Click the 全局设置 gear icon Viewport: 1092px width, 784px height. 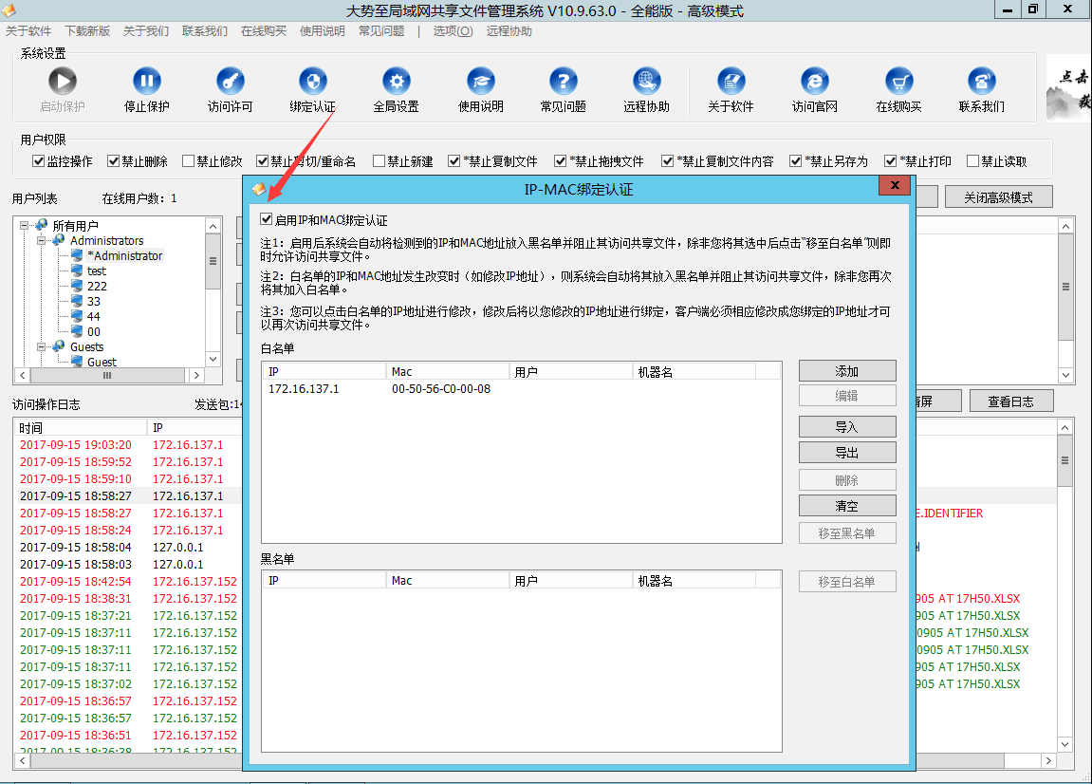[x=396, y=82]
